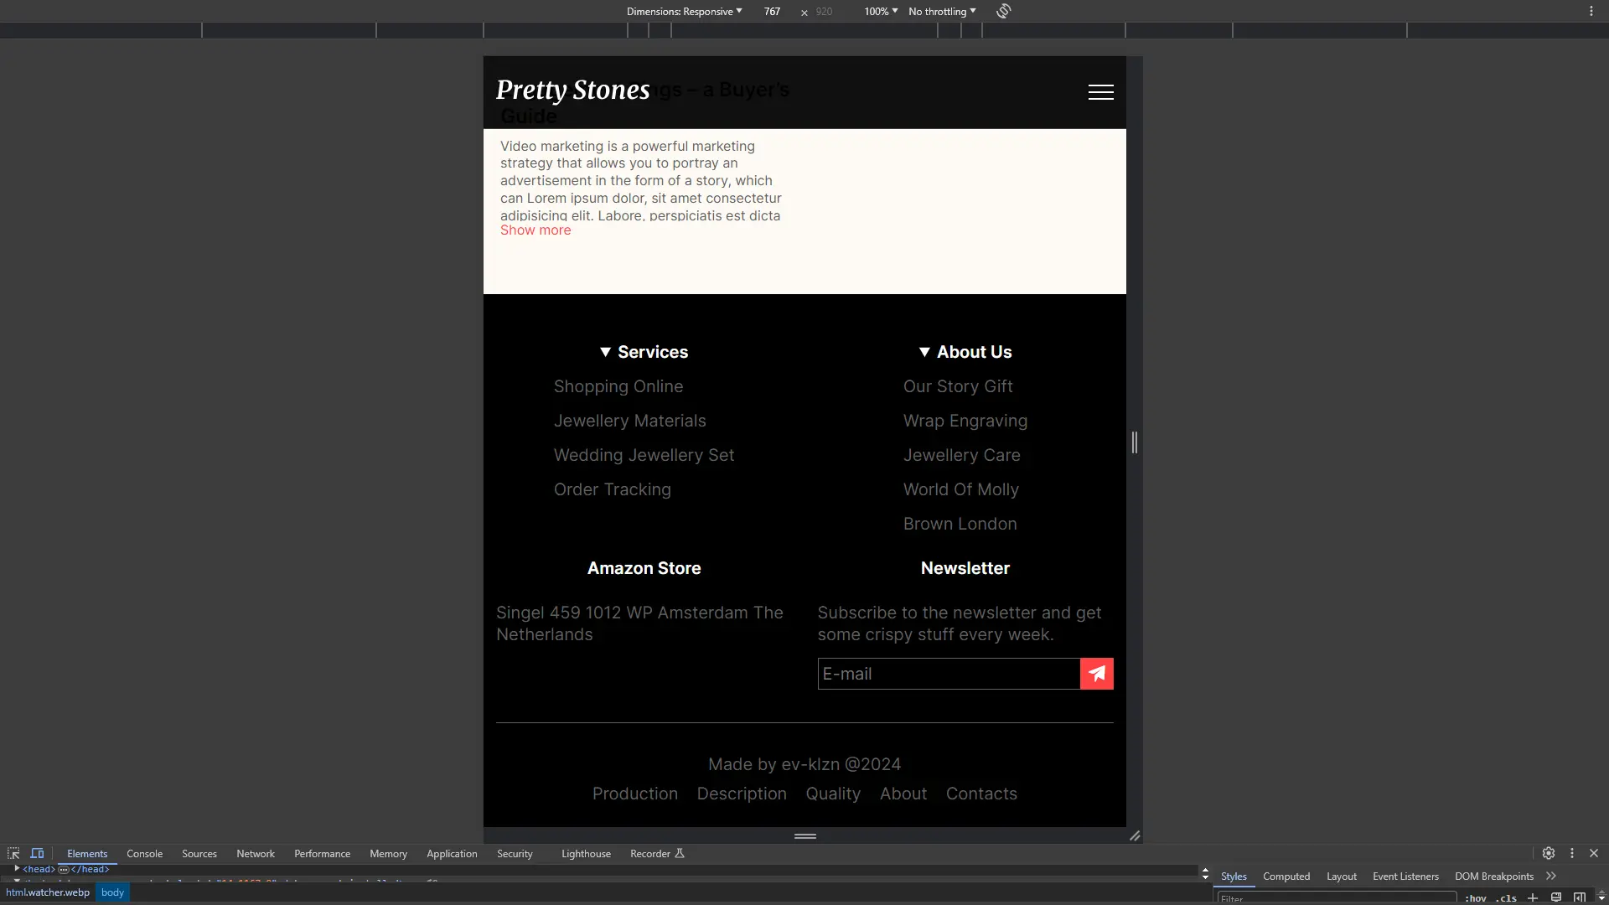Click the red send newsletter arrow button
Viewport: 1609px width, 905px height.
pyautogui.click(x=1096, y=674)
